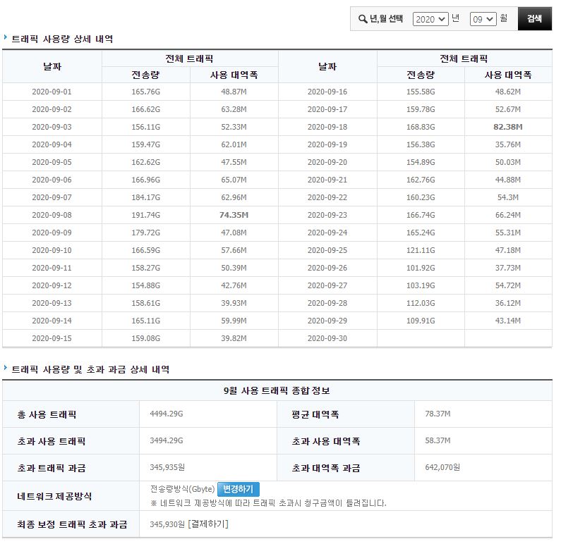This screenshot has height=544, width=561.
Task: Click bandwidth value 63.28M
Action: [234, 109]
